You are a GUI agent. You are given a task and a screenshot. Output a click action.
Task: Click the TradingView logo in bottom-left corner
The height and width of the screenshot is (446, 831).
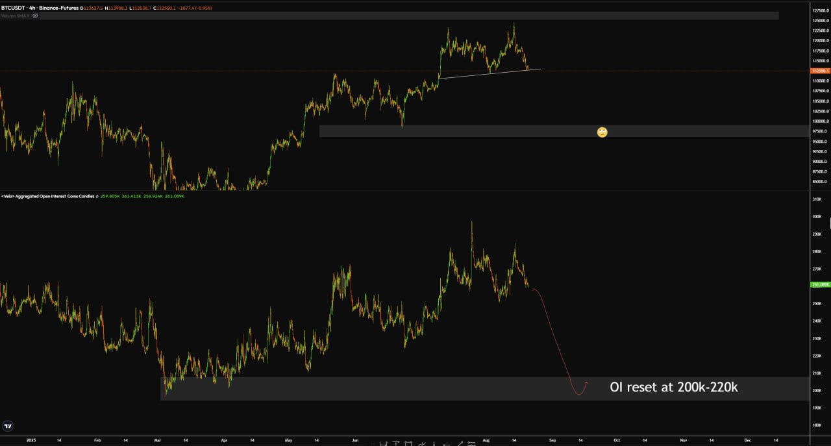(8, 427)
